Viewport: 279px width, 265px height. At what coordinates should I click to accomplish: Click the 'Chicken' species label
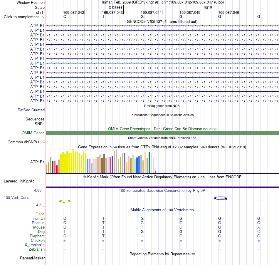pyautogui.click(x=38, y=240)
